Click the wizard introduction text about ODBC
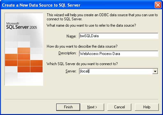The width and height of the screenshot is (163, 115). [102, 17]
